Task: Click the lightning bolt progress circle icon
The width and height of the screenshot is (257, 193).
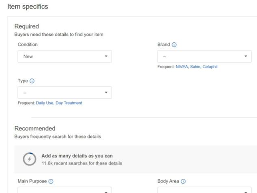Action: click(30, 159)
